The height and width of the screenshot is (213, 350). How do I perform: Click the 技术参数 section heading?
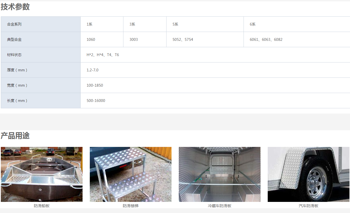coord(15,7)
